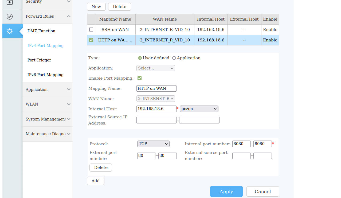Image resolution: width=341 pixels, height=198 pixels.
Task: Click the Mapping Name text field
Action: click(156, 88)
